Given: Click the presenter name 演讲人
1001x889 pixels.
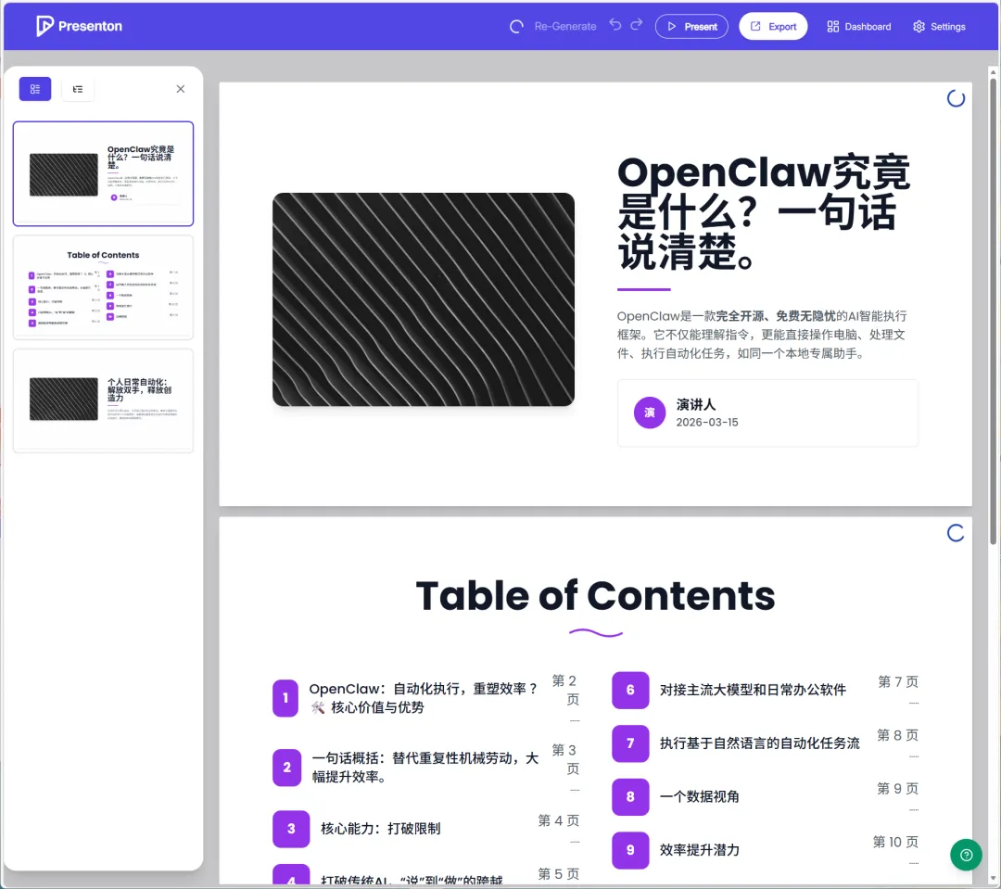Looking at the screenshot, I should tap(696, 404).
